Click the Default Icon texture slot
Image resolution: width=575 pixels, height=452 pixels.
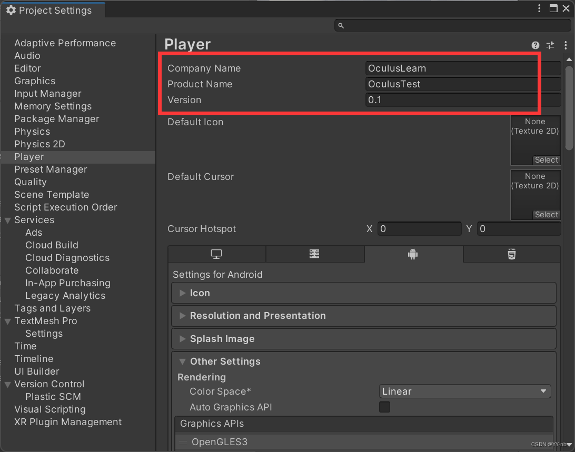pos(536,140)
